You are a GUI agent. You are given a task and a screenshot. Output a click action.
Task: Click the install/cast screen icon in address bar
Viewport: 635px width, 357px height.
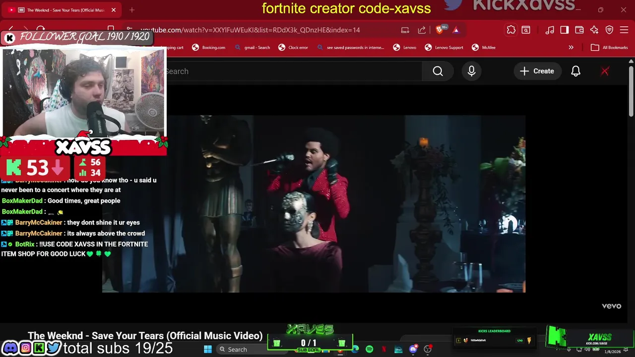coord(405,30)
